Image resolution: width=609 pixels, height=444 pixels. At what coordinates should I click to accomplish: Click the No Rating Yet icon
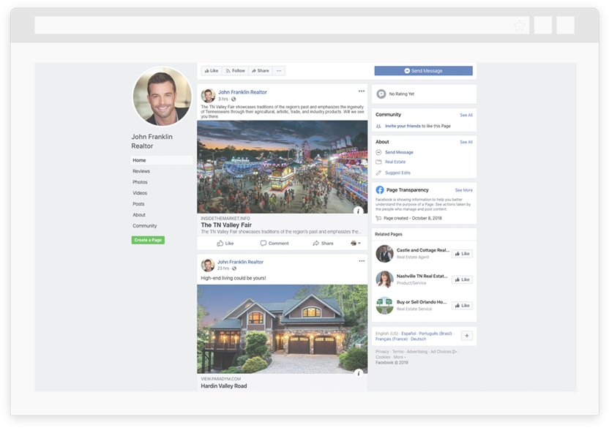381,94
